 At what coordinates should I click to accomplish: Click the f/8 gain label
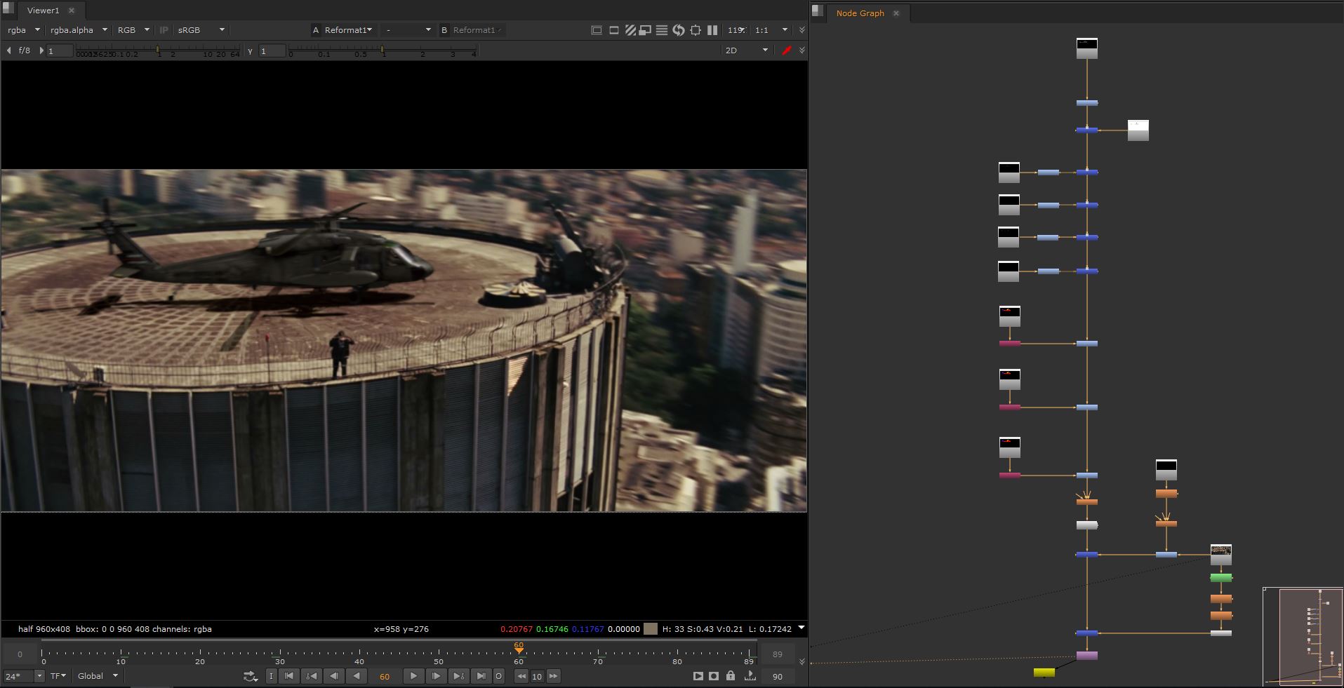25,50
